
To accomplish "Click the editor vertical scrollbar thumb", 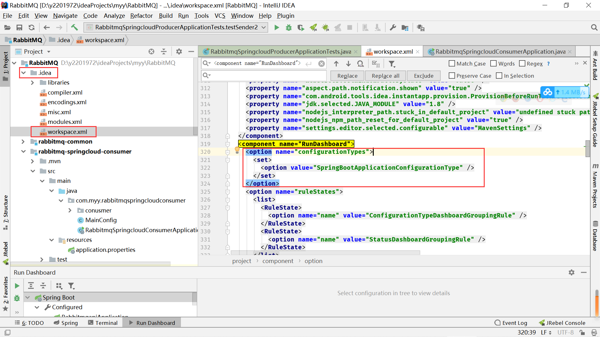I will click(587, 149).
